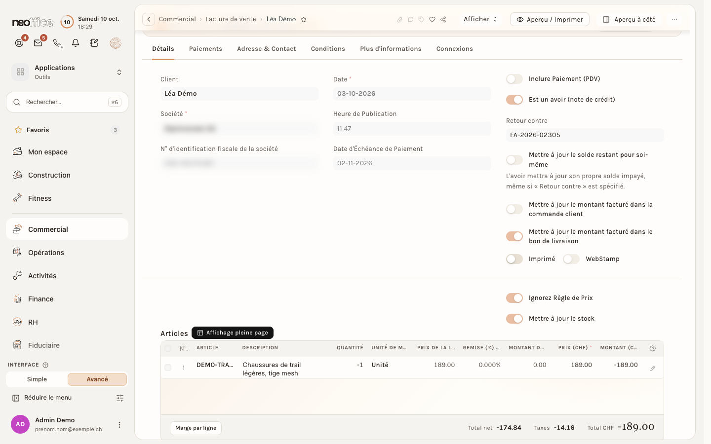Open the mail inbox icon

(x=38, y=43)
